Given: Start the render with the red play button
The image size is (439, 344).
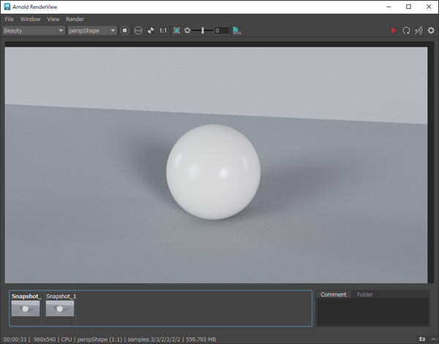Looking at the screenshot, I should [394, 31].
